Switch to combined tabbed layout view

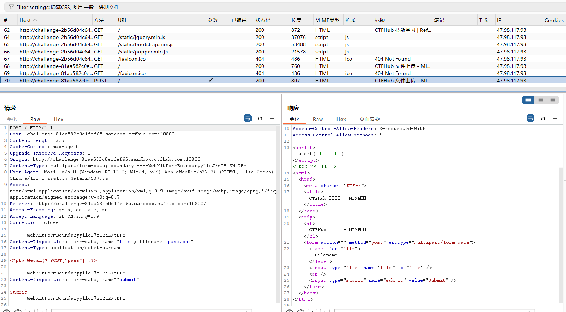coord(553,100)
